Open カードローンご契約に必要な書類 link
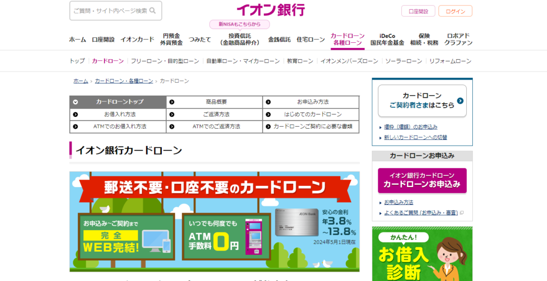Image resolution: width=547 pixels, height=281 pixels. [311, 127]
